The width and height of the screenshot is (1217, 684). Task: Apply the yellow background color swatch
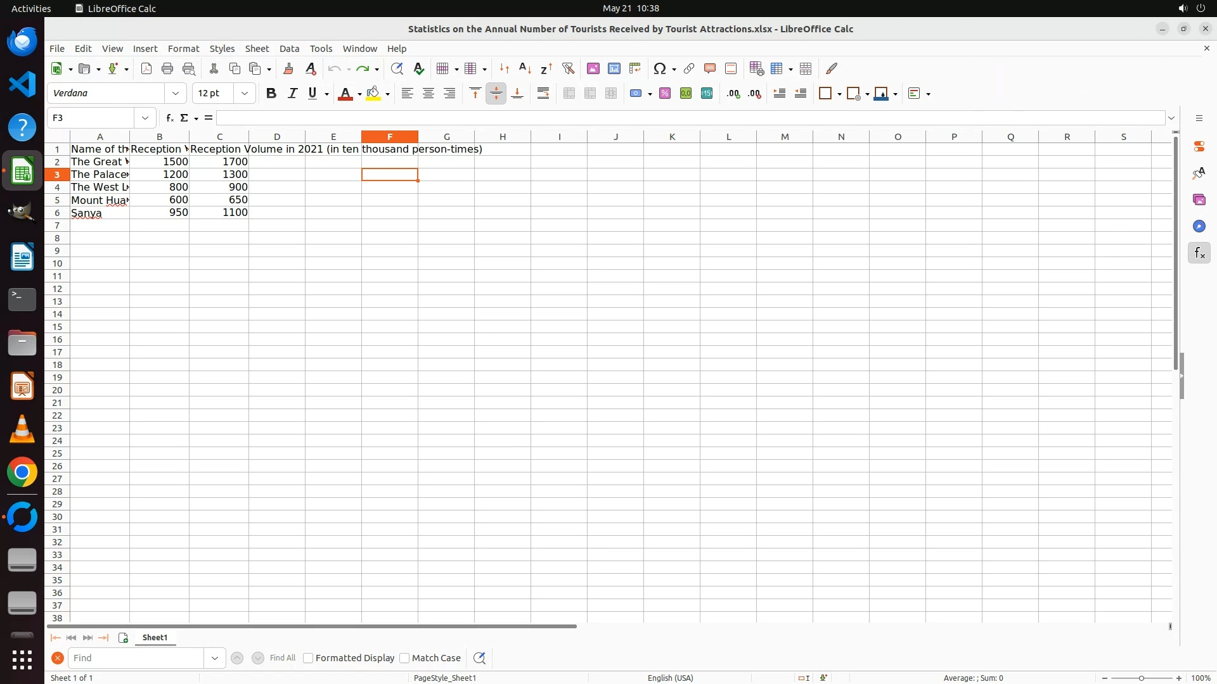pos(373,94)
